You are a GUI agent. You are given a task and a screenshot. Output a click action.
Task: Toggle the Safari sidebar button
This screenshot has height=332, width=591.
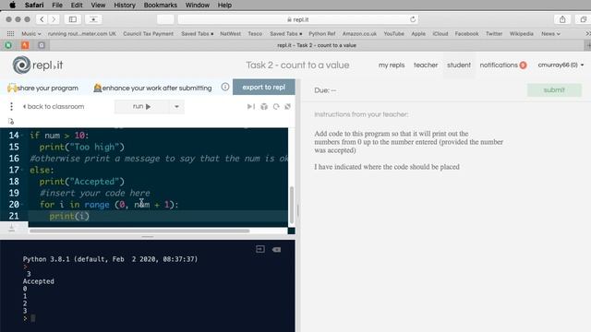click(x=73, y=19)
